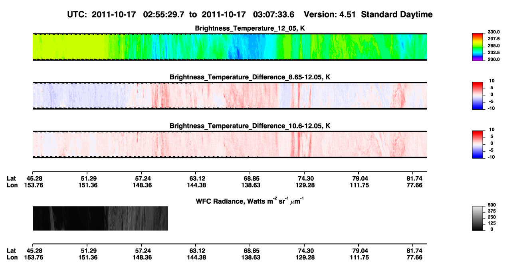Image resolution: width=519 pixels, height=266 pixels.
Task: Click the 10.6-12.05 difference image strip
Action: click(230, 144)
